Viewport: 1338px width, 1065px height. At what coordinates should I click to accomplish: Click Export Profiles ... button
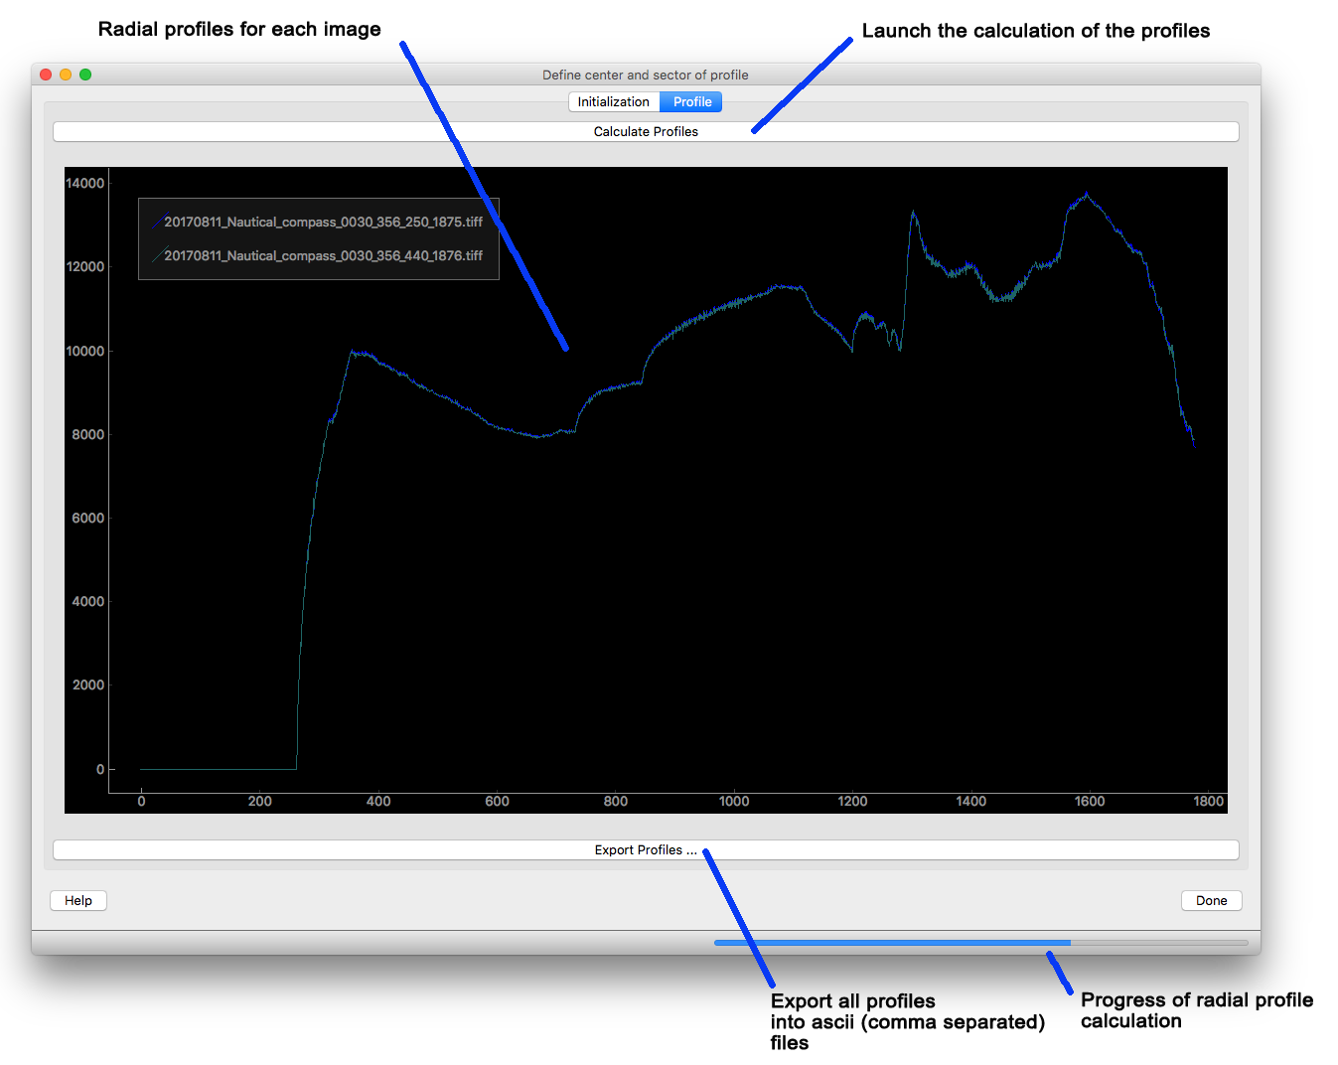point(646,850)
